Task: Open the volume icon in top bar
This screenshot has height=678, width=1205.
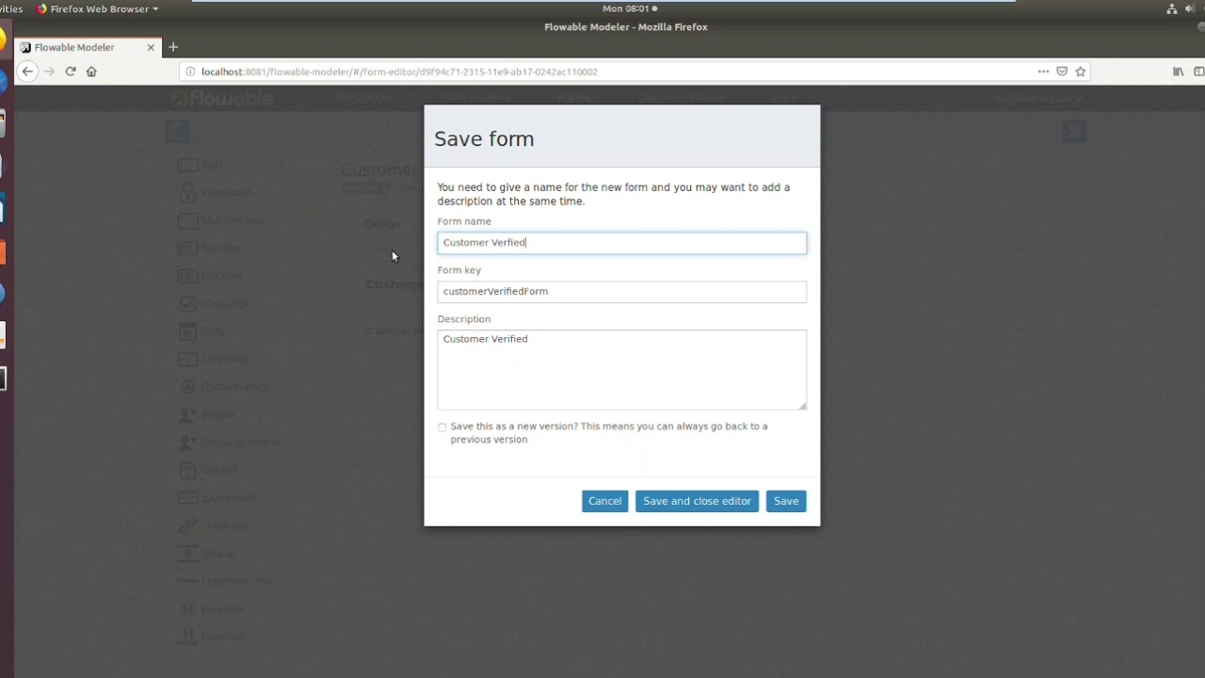Action: tap(1190, 8)
